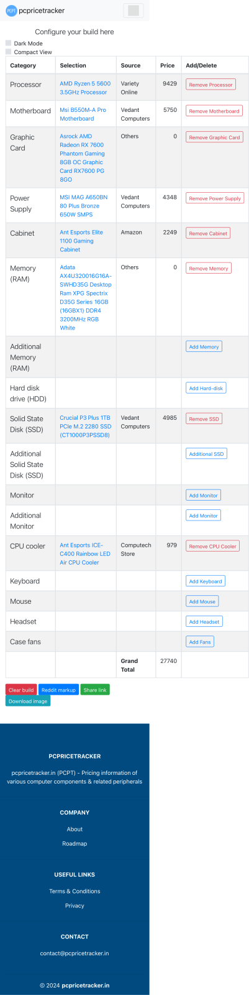Click the green Share link button
This screenshot has height=995, width=249.
(x=95, y=690)
